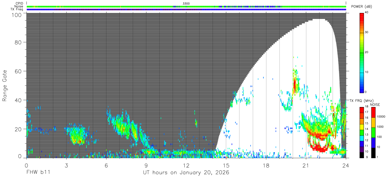Click the 'UT hours on January 20, 2026' label
Image resolution: width=389 pixels, height=179 pixels.
pos(186,173)
